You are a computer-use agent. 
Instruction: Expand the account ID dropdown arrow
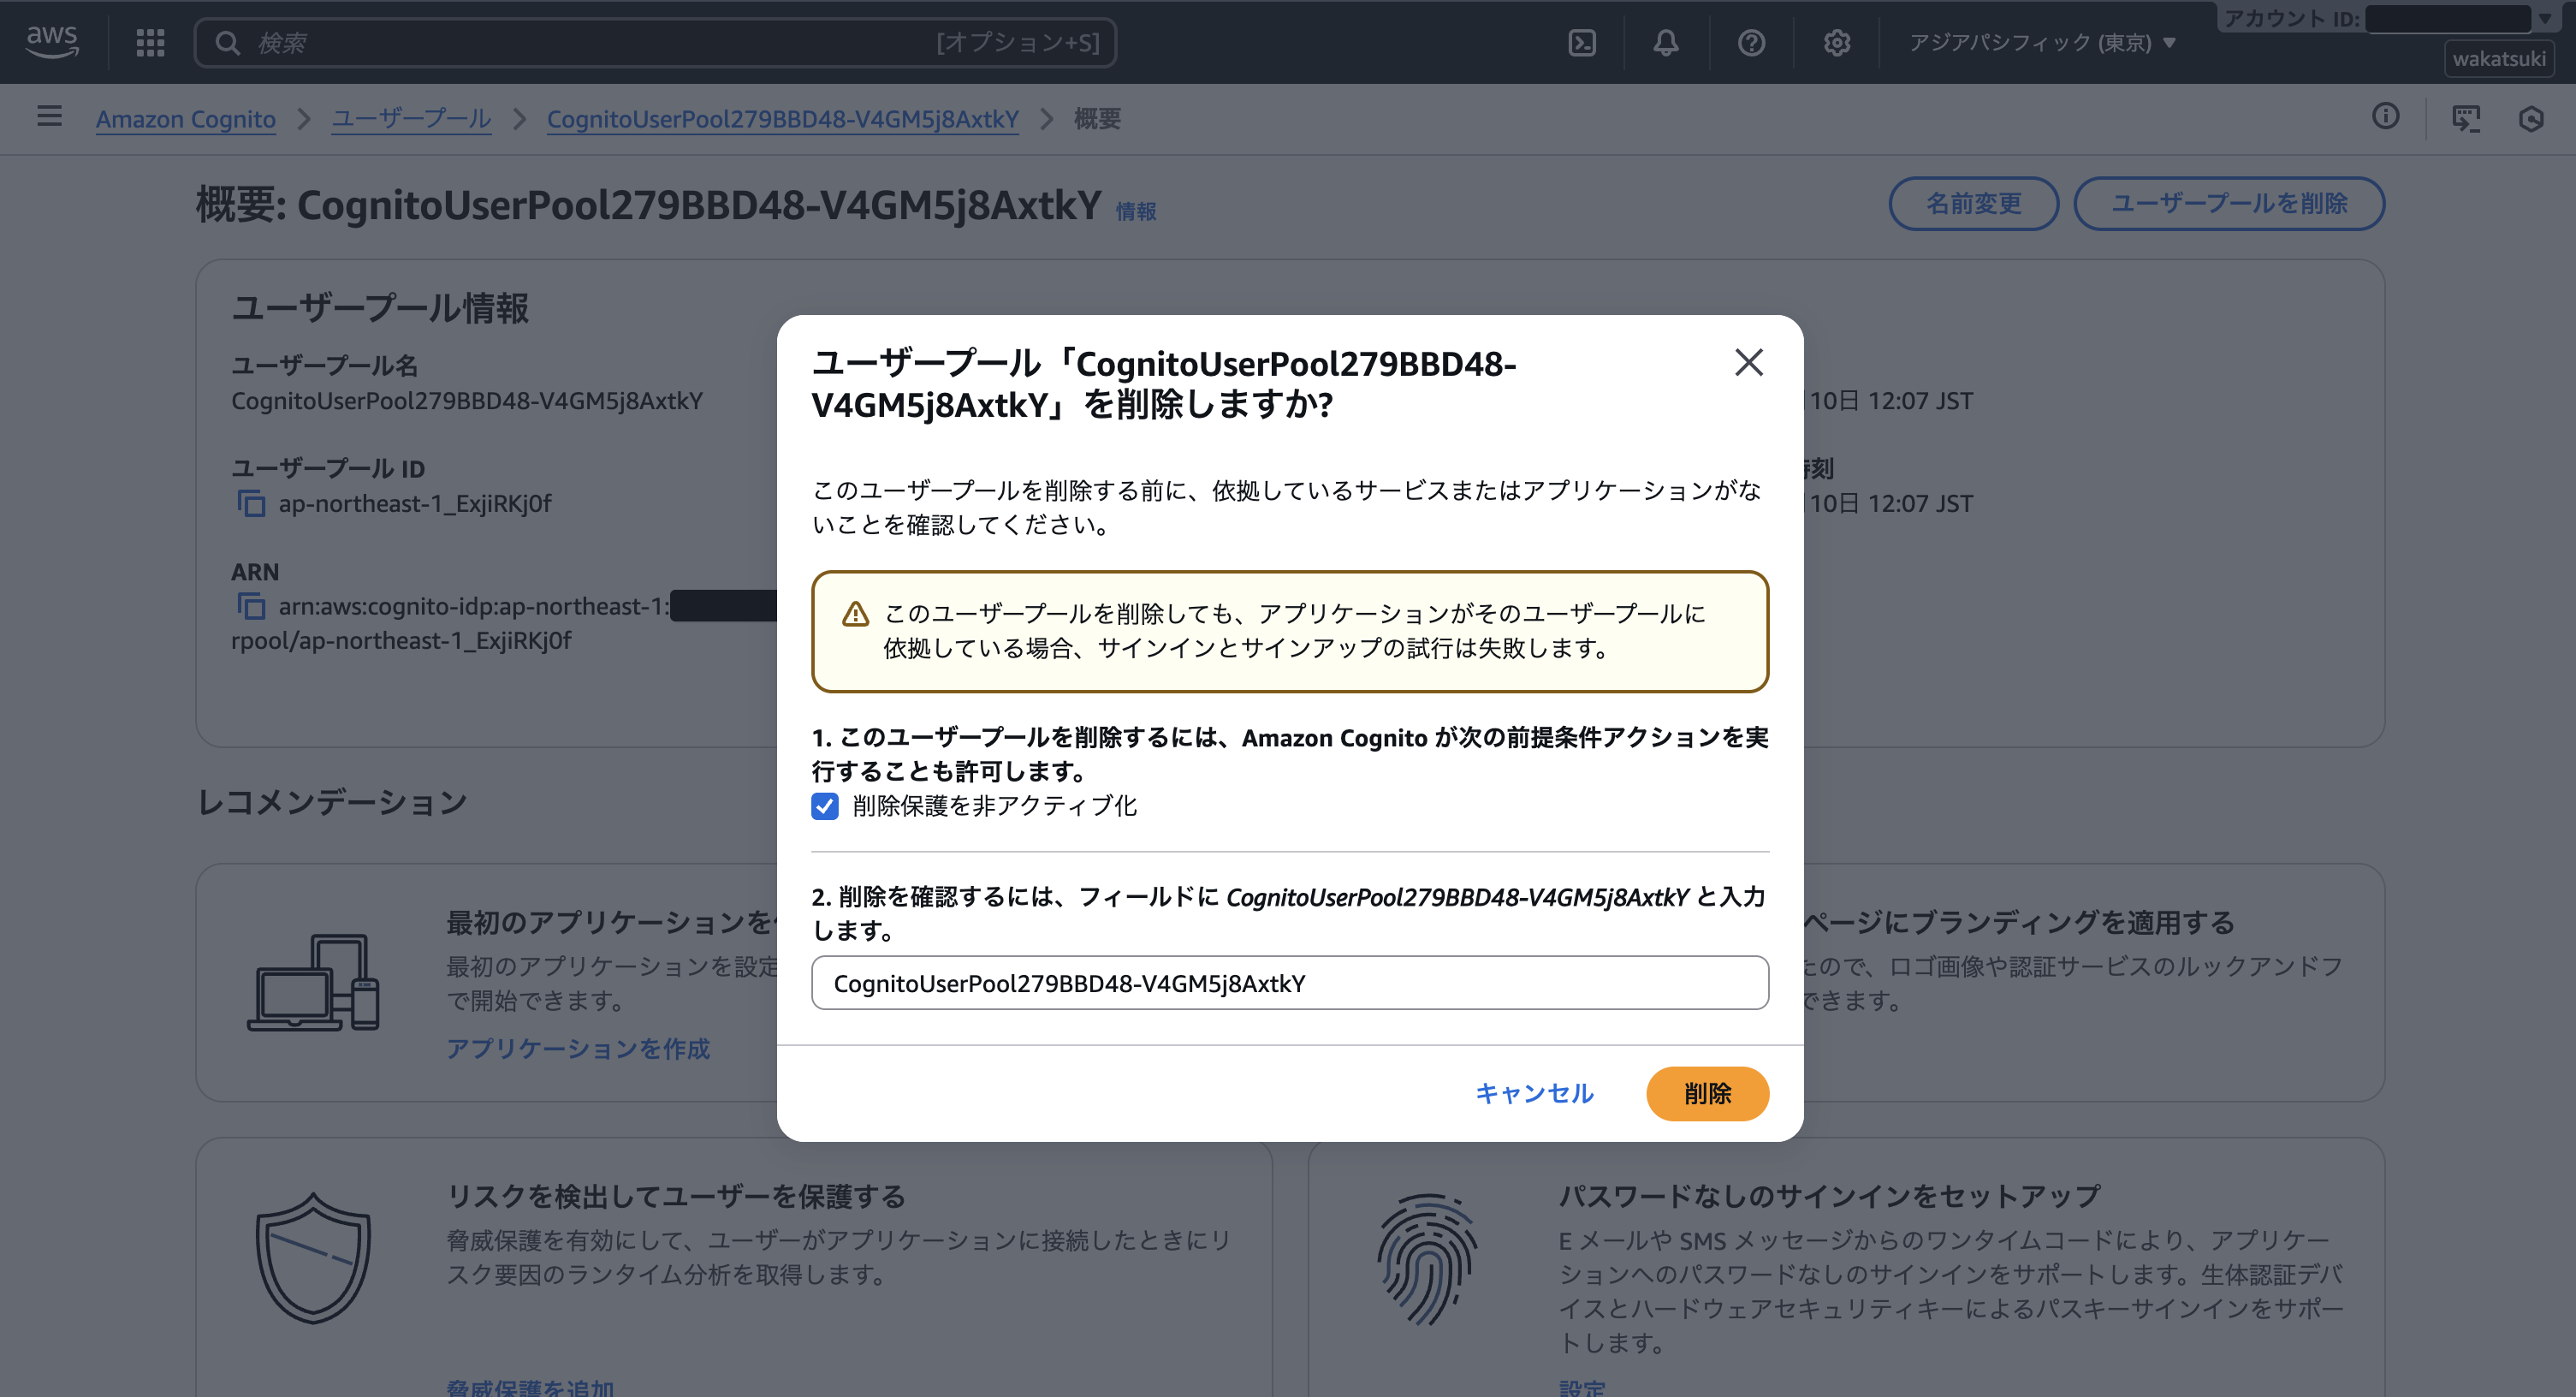click(2545, 18)
